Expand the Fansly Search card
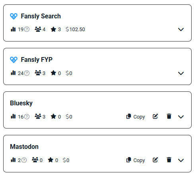 point(181,30)
